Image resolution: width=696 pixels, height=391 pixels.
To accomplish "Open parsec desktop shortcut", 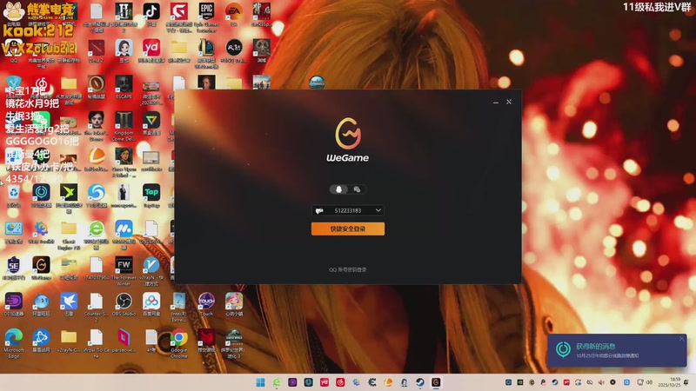I will [124, 341].
